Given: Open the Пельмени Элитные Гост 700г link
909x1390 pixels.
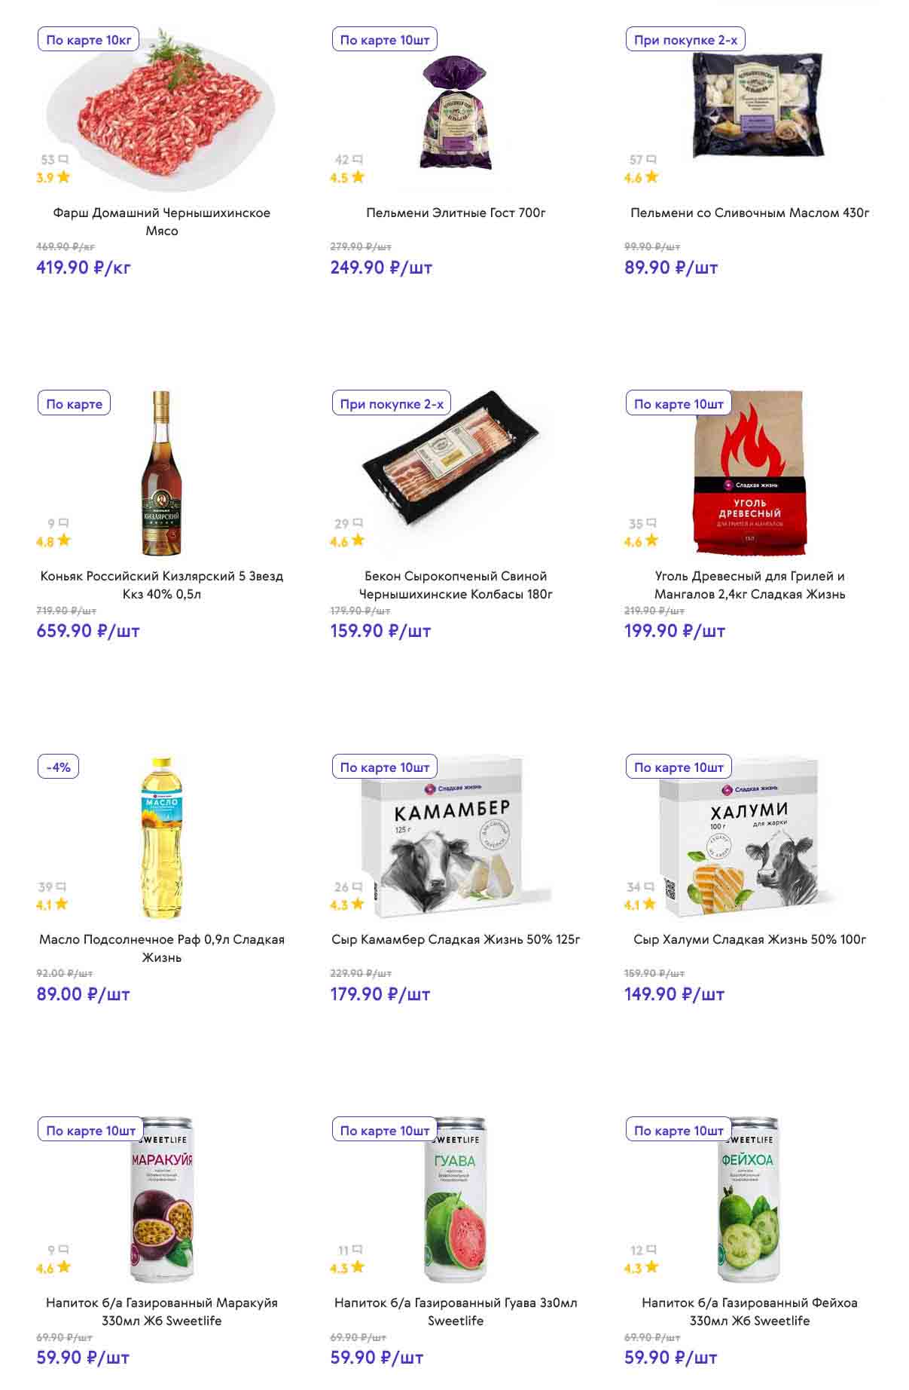Looking at the screenshot, I should (x=456, y=213).
